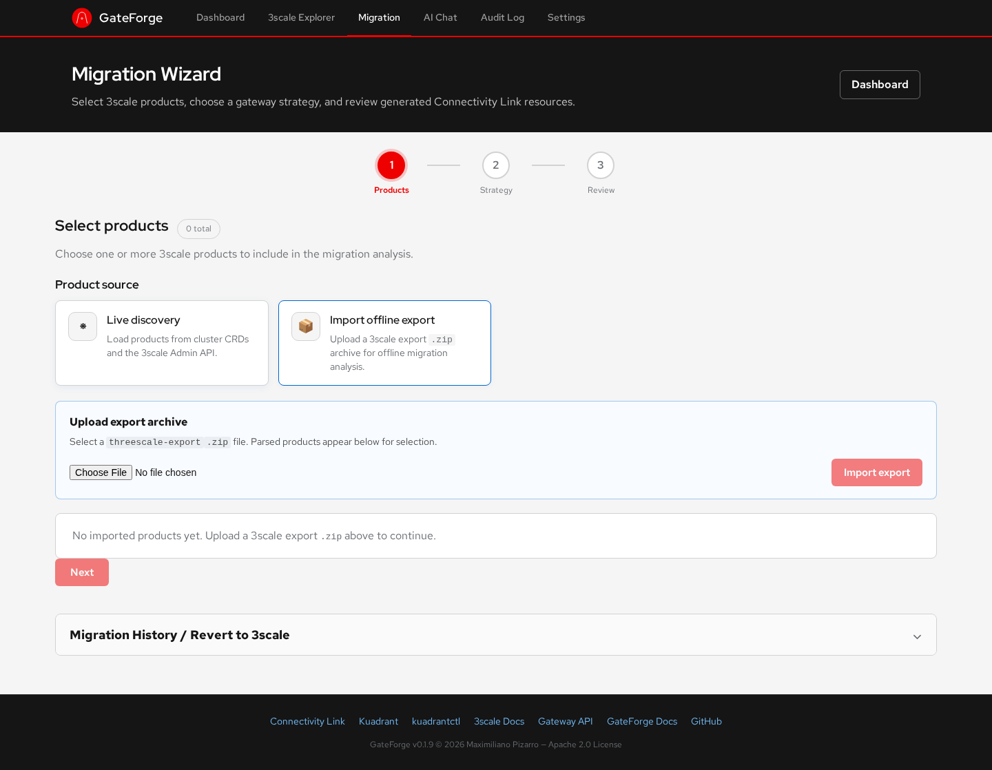992x770 pixels.
Task: Choose the Live discovery product source
Action: 162,343
